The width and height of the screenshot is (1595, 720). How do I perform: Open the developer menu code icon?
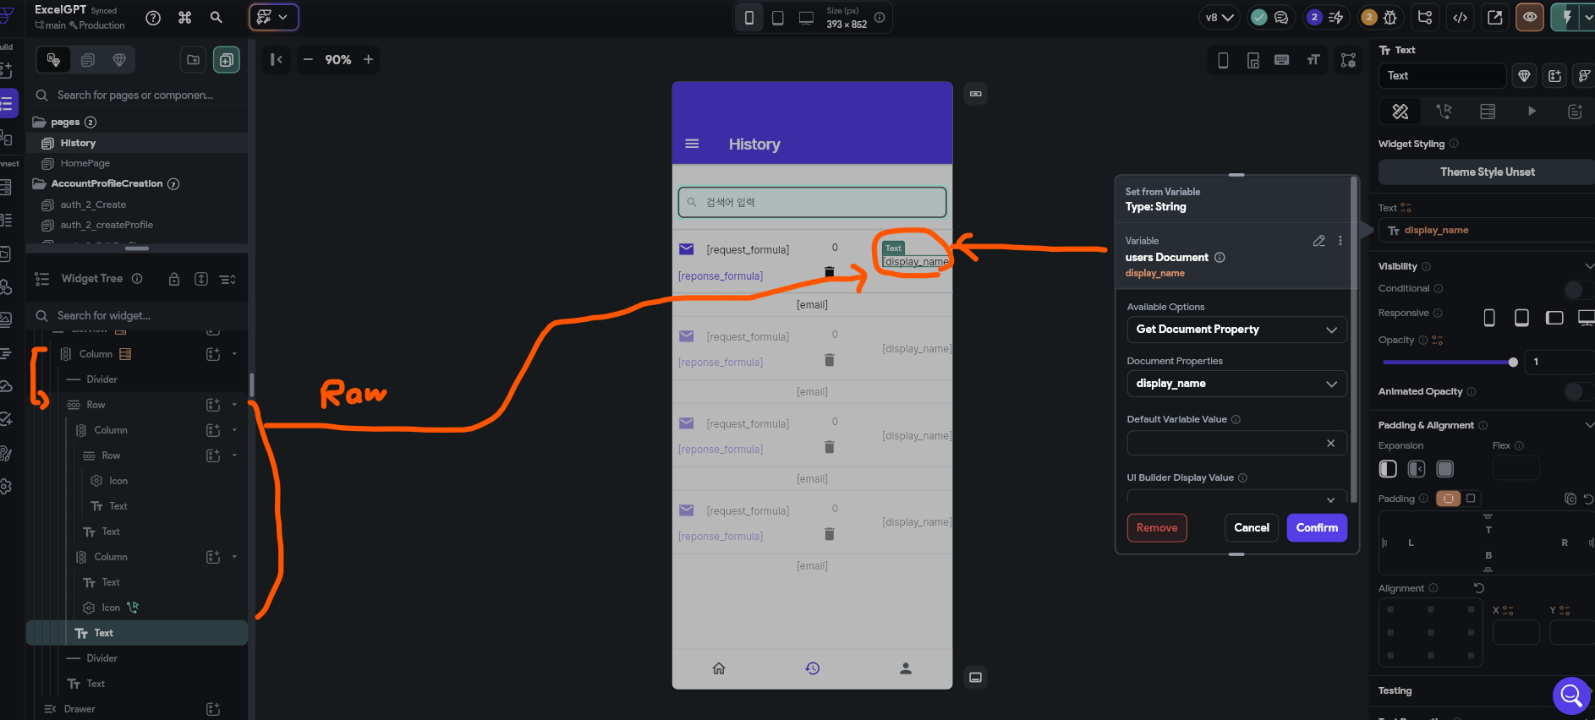click(1461, 17)
